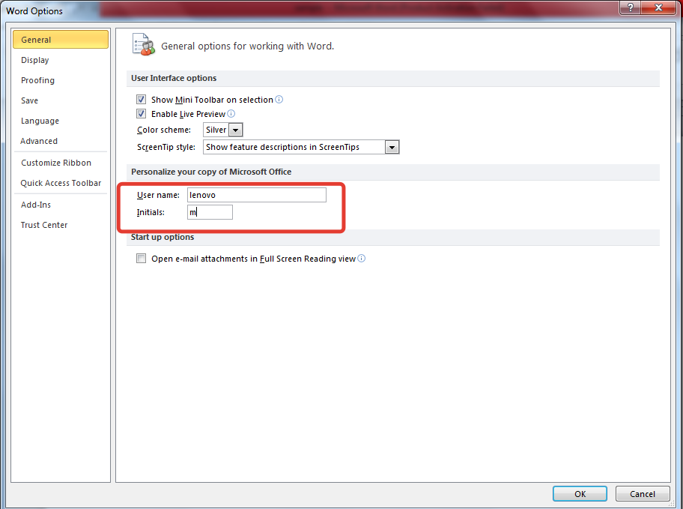
Task: Click the User name label
Action: (x=158, y=195)
